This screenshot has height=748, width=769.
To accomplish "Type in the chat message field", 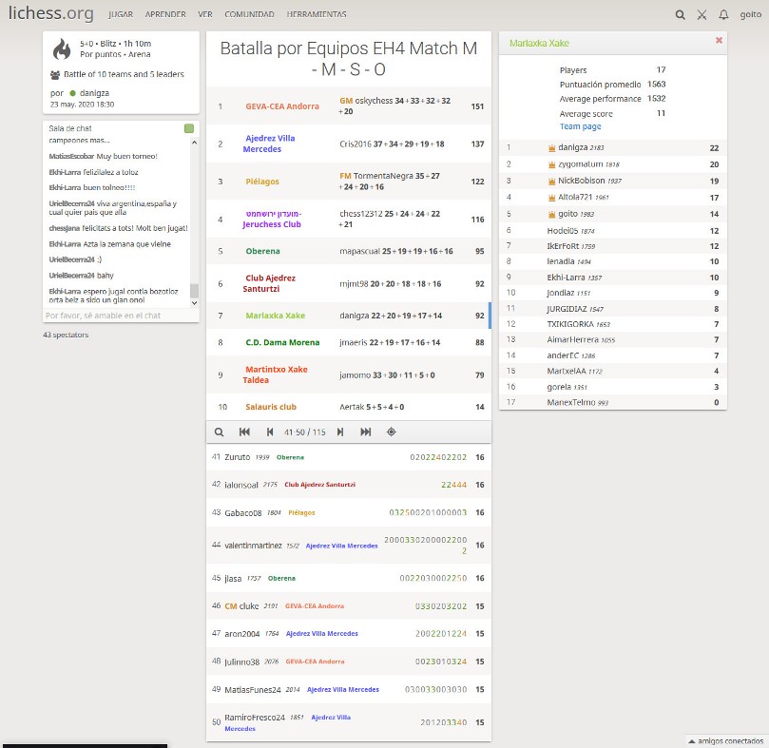I will coord(114,316).
